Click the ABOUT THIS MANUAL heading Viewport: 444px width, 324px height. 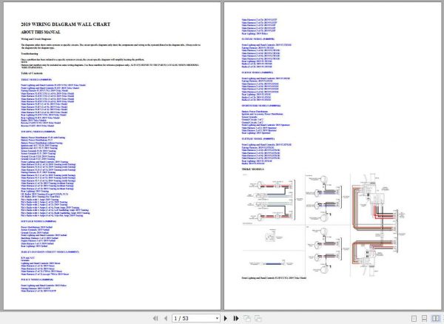pyautogui.click(x=41, y=33)
